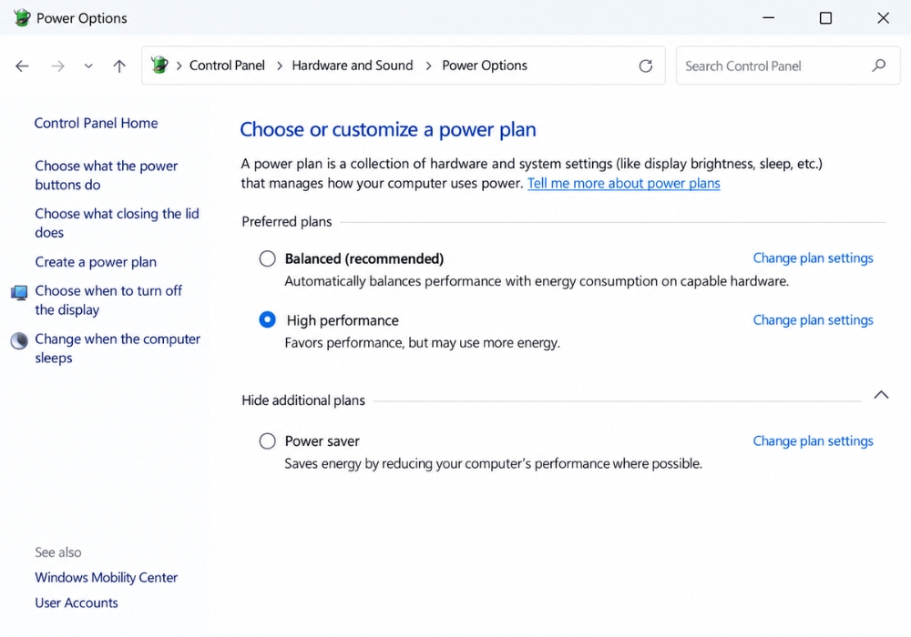Change plan settings for High performance plan

click(813, 320)
